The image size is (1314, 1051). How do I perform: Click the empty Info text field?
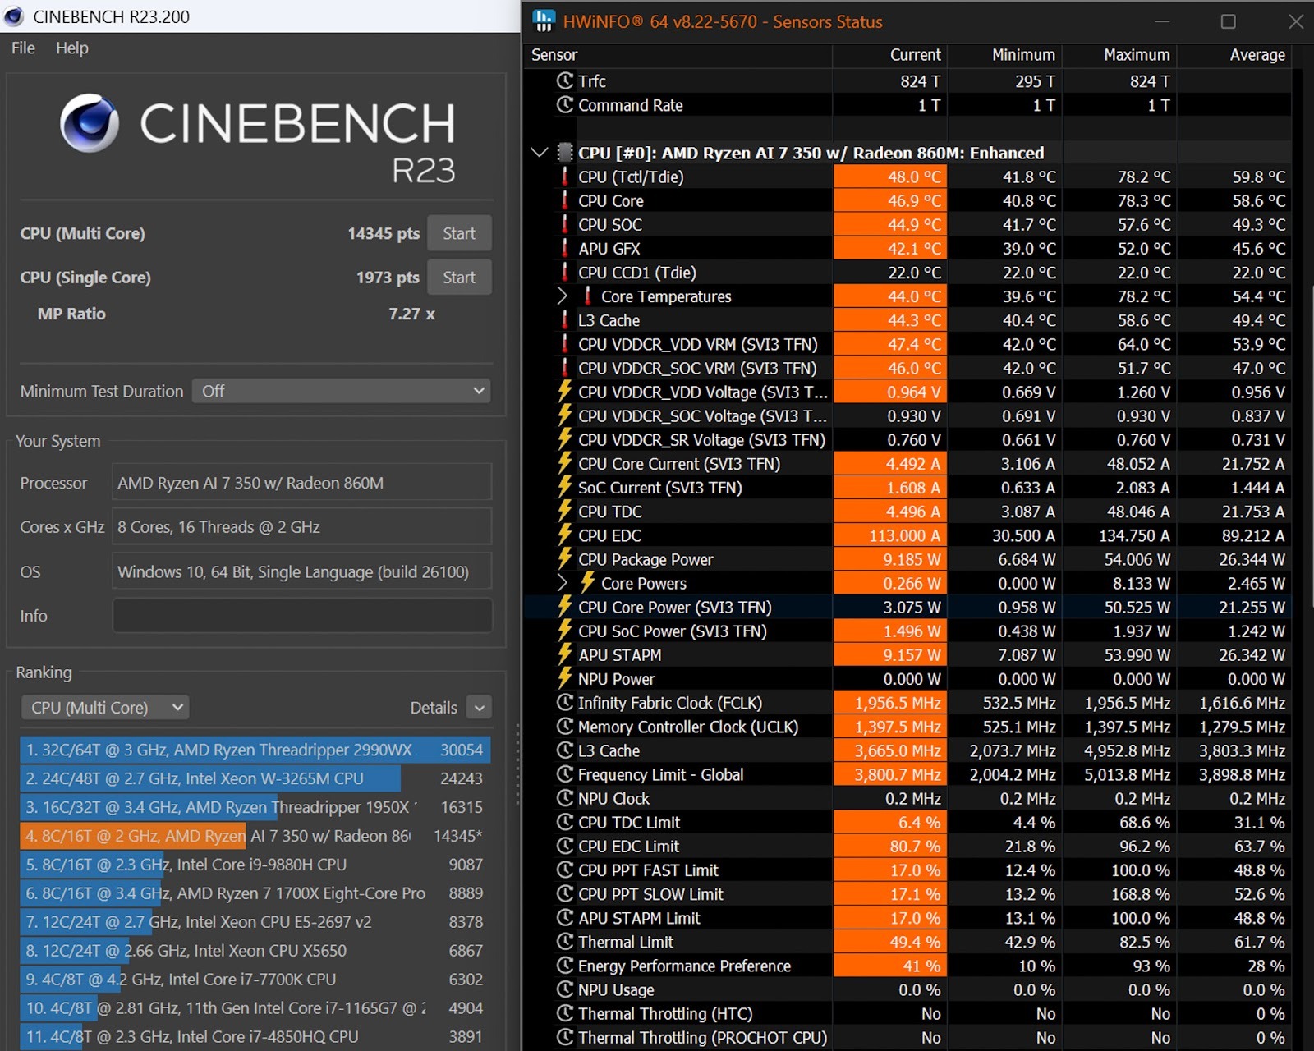(301, 616)
